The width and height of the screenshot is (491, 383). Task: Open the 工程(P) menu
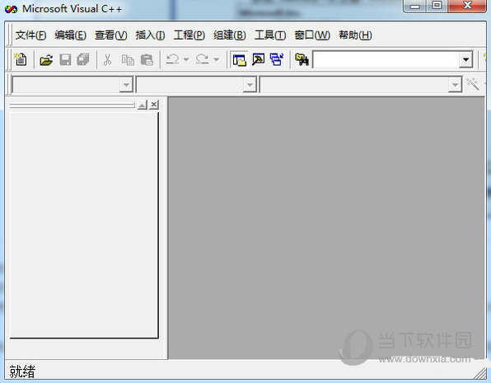(x=189, y=35)
